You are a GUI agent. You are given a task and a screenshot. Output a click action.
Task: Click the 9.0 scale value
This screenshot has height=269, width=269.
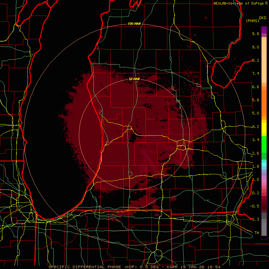pos(256,47)
